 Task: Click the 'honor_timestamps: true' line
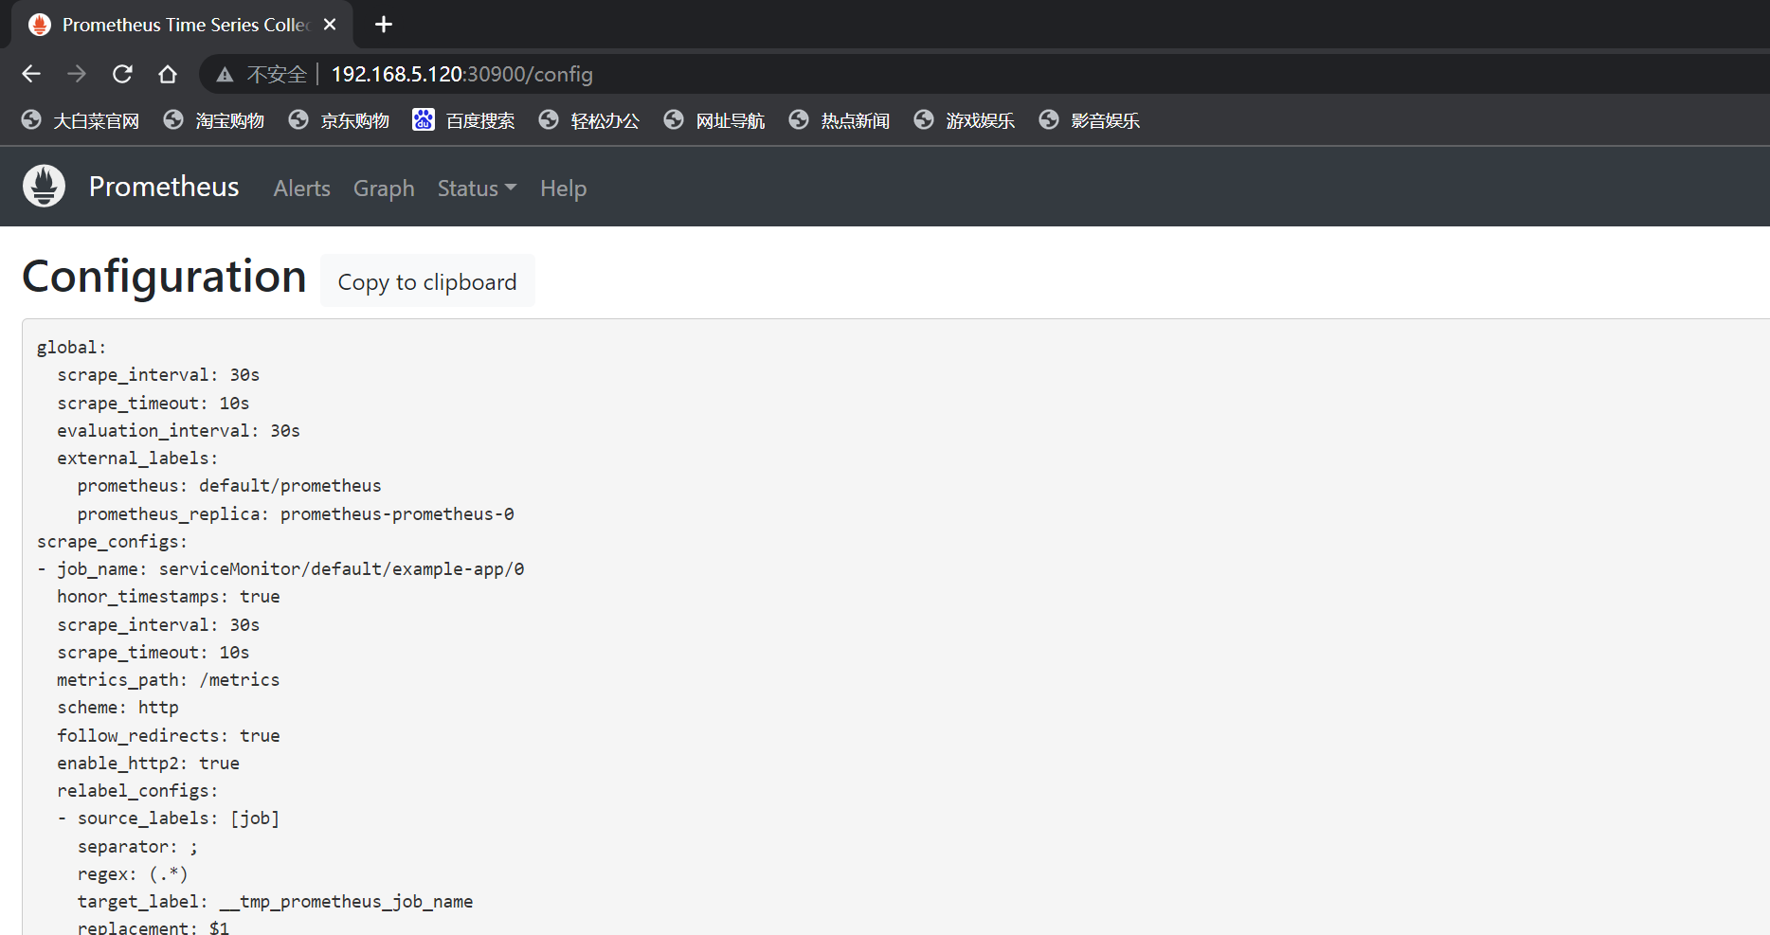(169, 597)
